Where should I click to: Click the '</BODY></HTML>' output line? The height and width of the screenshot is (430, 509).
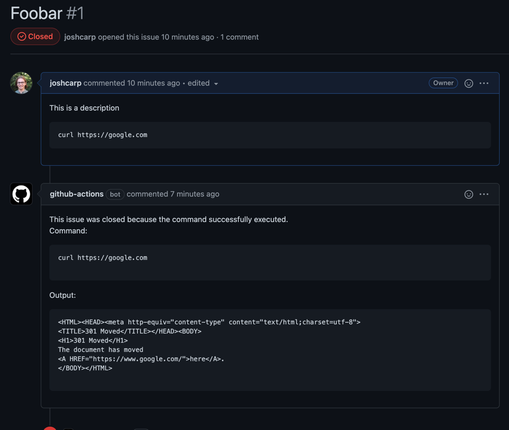point(85,368)
